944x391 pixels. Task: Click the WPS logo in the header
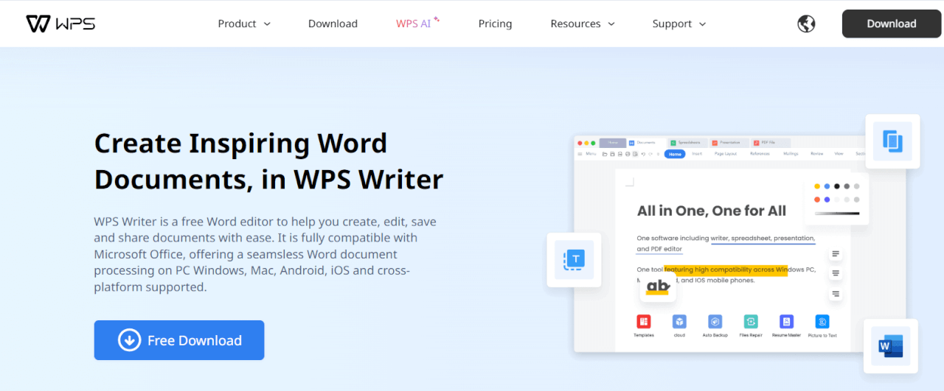60,24
